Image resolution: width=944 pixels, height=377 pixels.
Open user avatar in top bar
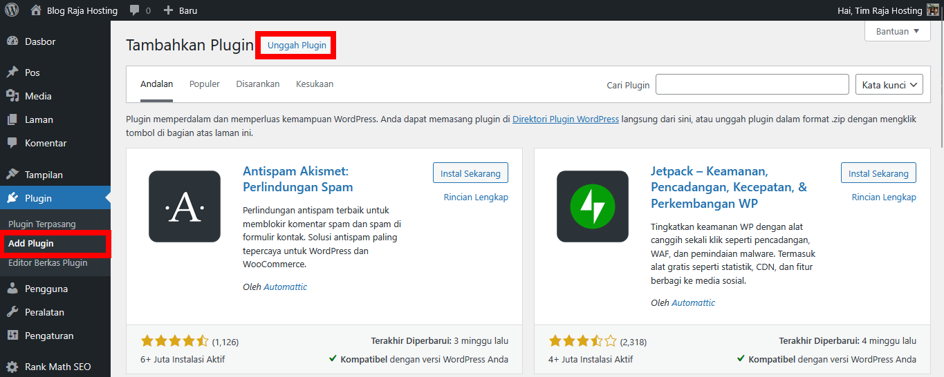[x=933, y=10]
